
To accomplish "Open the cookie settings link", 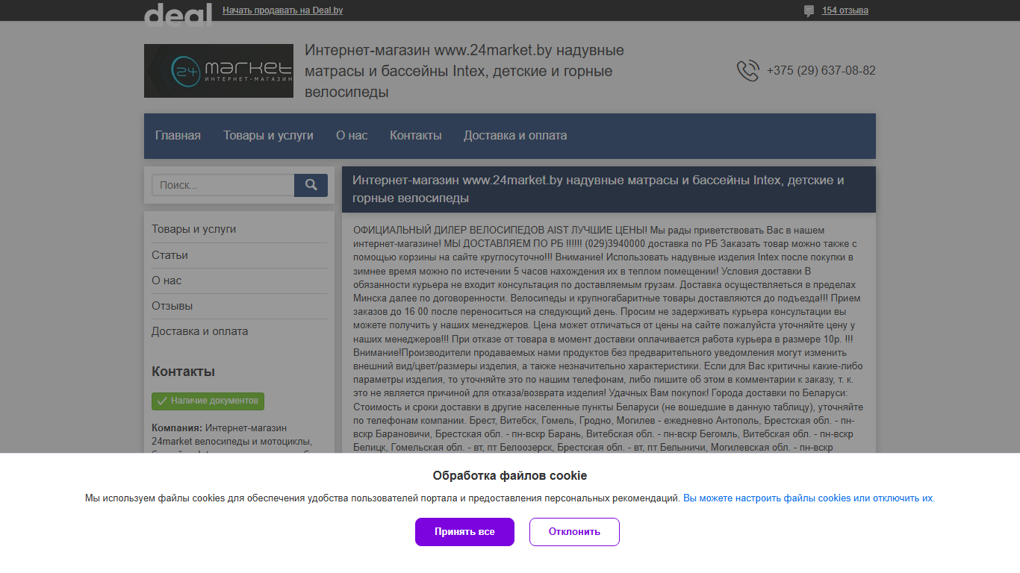I will (x=808, y=498).
